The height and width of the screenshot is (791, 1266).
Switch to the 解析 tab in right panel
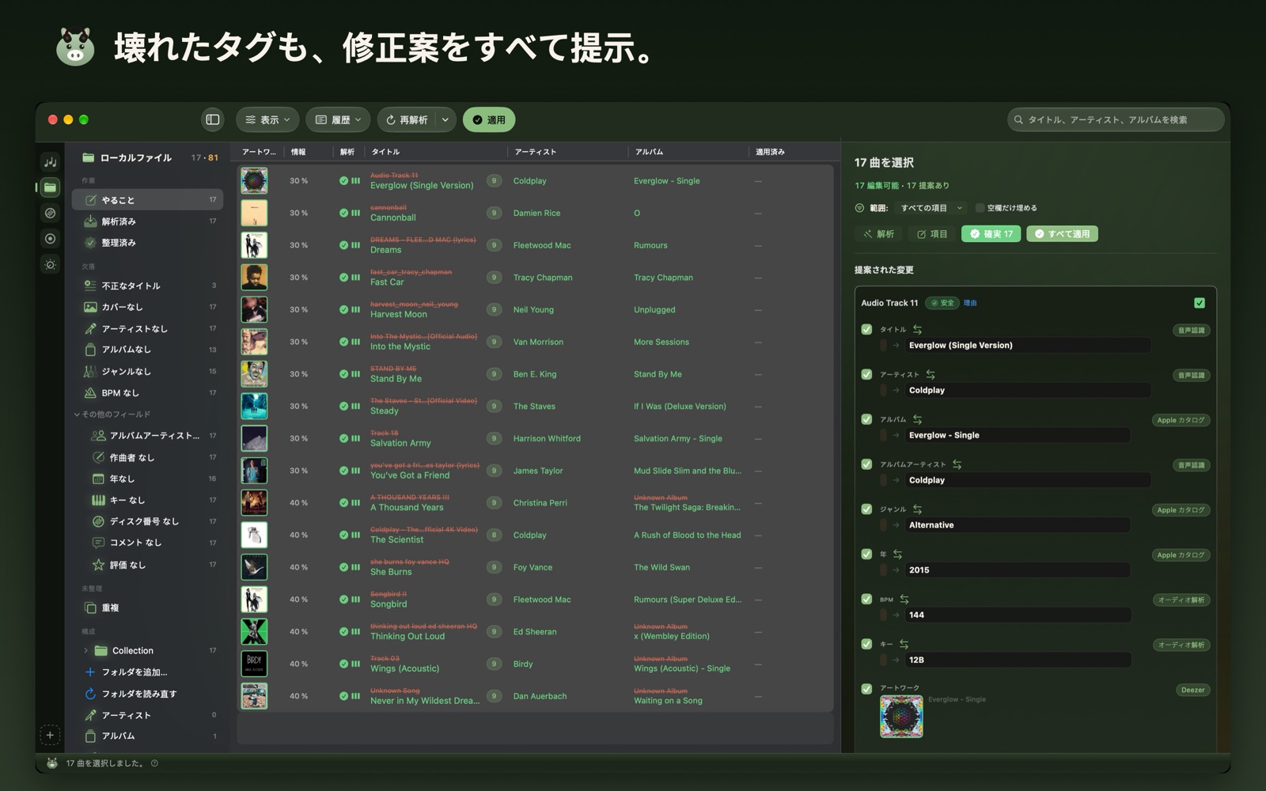[878, 234]
